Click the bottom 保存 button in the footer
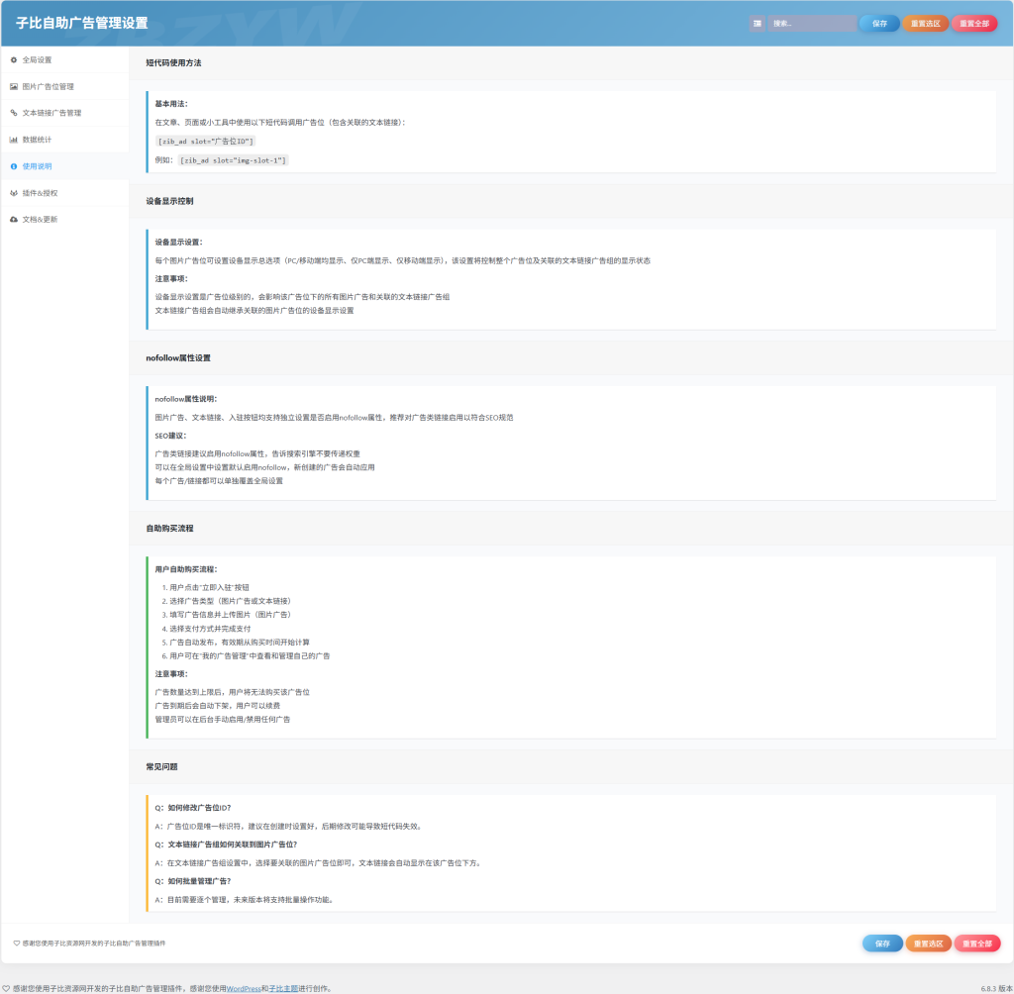Viewport: 1014px width, 994px height. click(x=881, y=944)
